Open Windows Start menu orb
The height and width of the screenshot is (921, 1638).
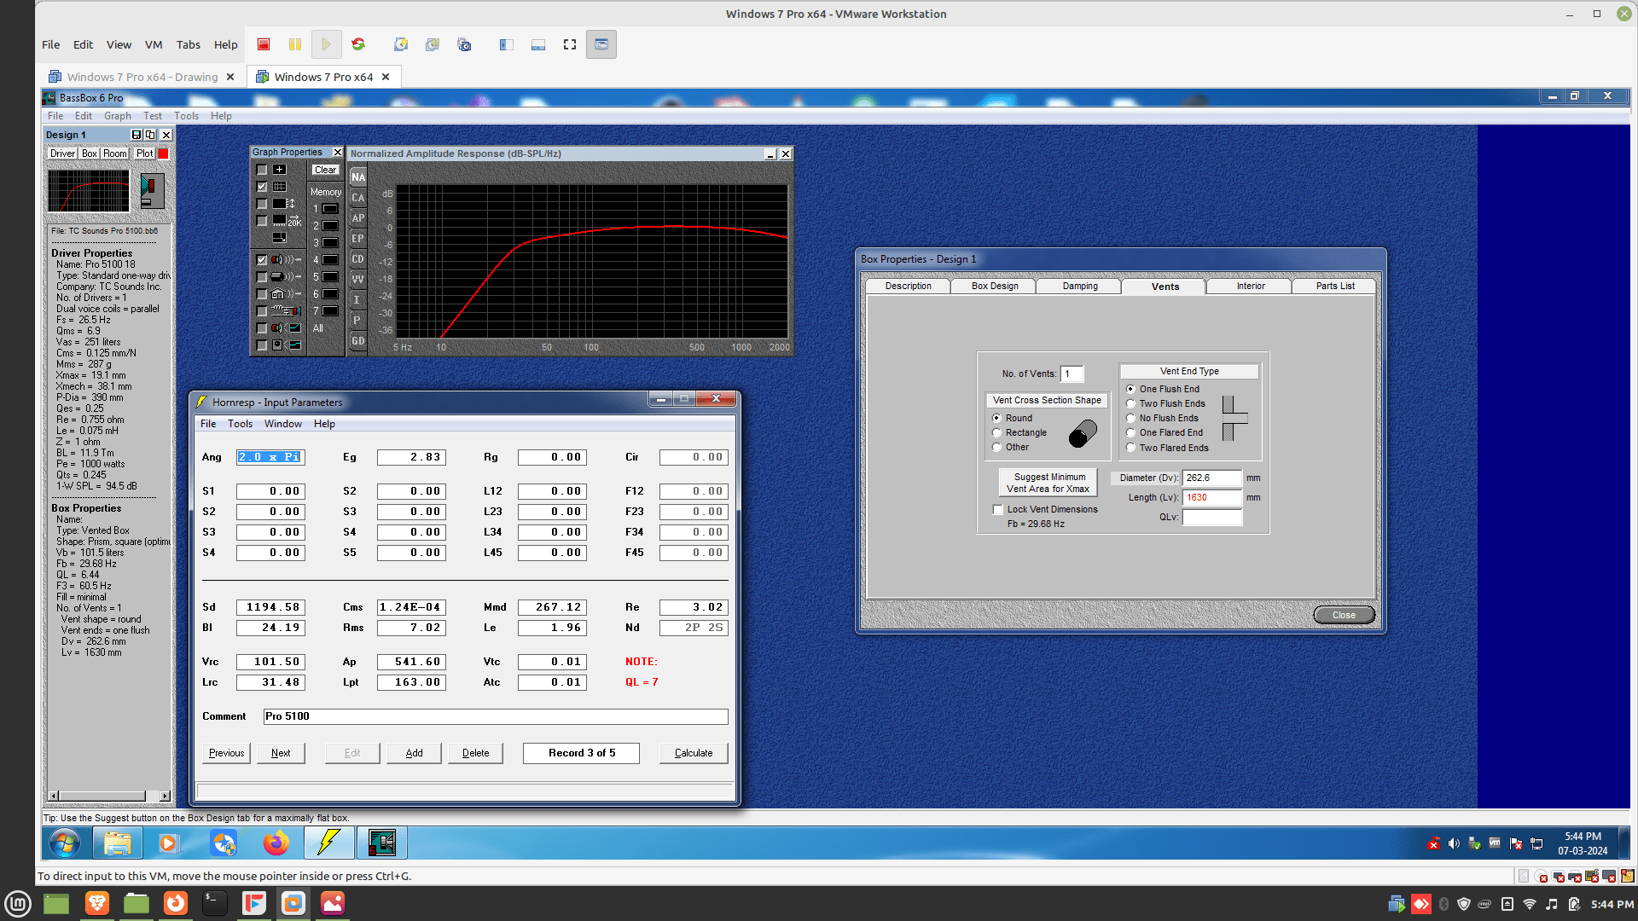click(65, 843)
